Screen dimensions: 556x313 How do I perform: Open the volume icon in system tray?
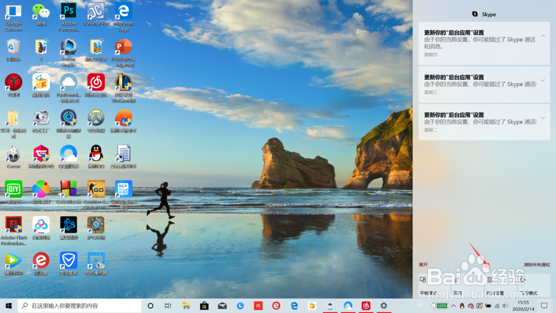point(505,306)
